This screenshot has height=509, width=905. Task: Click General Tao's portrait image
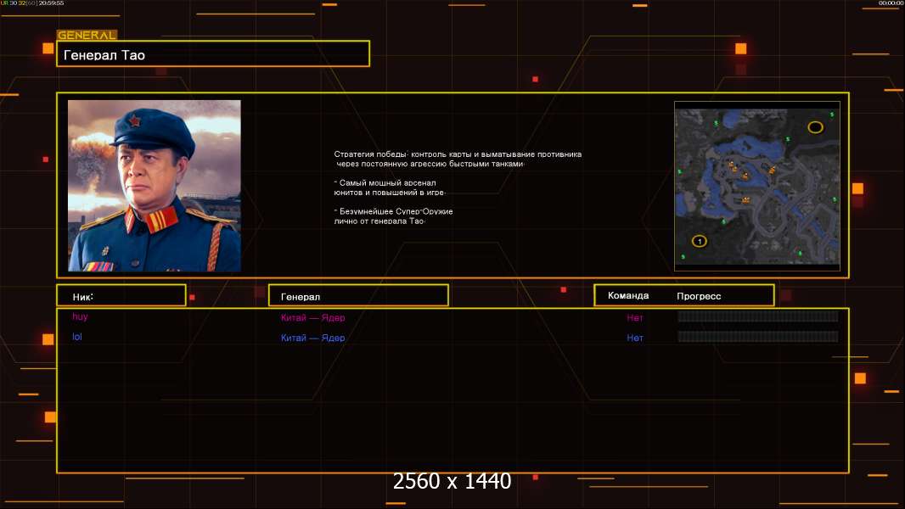click(155, 186)
